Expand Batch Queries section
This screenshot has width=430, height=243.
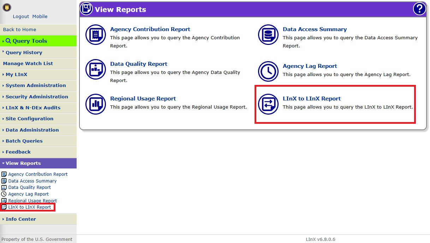point(38,141)
